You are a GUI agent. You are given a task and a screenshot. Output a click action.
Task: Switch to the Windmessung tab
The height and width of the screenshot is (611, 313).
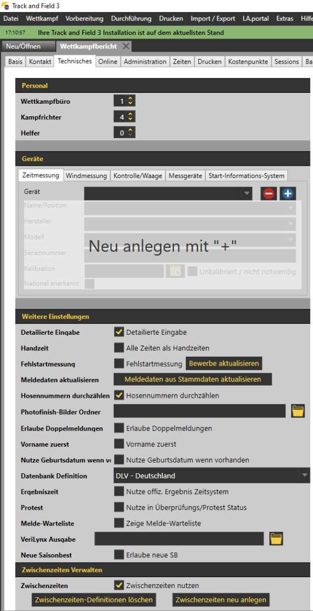[86, 176]
